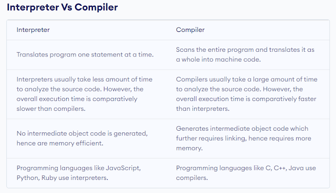Click 'Generates intermediate object code' cell
This screenshot has height=193, width=336.
(244, 139)
